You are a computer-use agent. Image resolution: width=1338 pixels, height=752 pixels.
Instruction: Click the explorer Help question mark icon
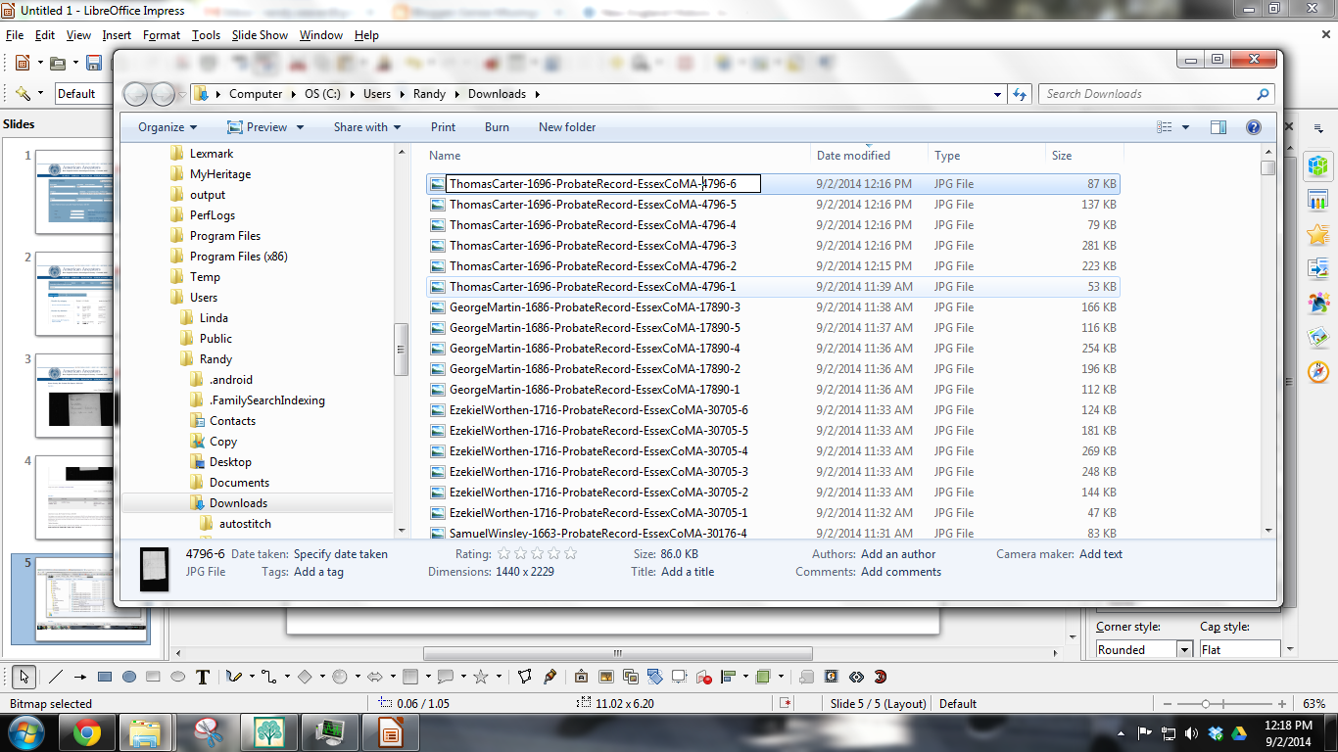(x=1253, y=127)
